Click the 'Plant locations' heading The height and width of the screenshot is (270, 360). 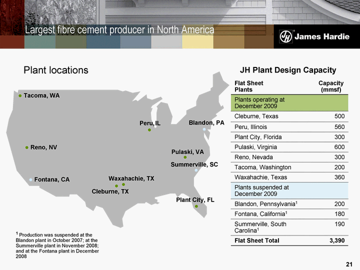point(56,70)
